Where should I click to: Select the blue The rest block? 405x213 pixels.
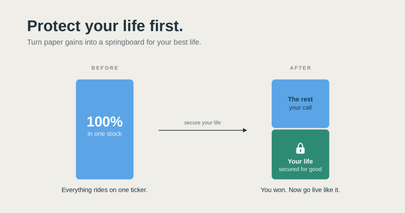(301, 104)
